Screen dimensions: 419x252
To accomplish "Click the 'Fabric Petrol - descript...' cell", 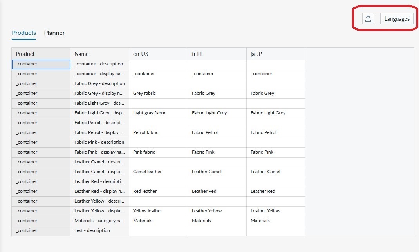I will (100, 123).
